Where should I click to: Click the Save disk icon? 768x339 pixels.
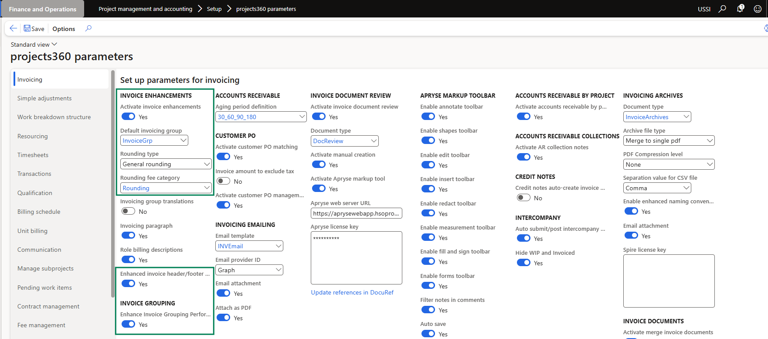[x=27, y=28]
